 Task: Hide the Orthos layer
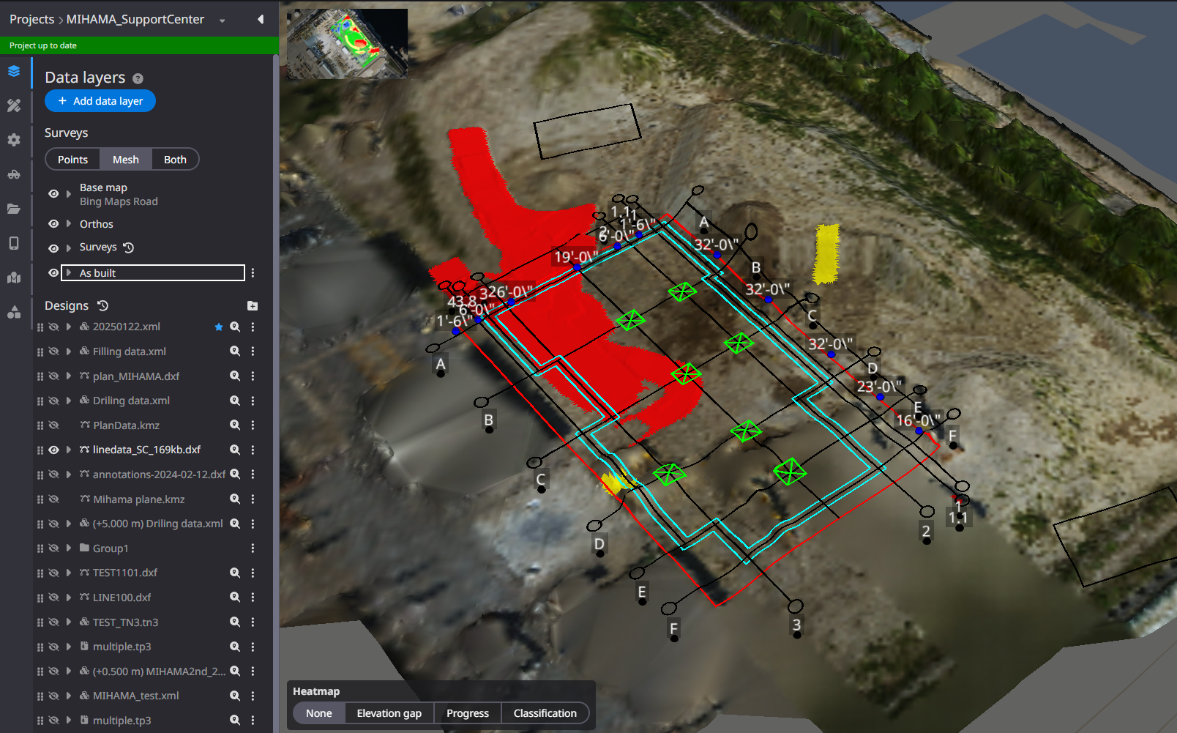(53, 224)
